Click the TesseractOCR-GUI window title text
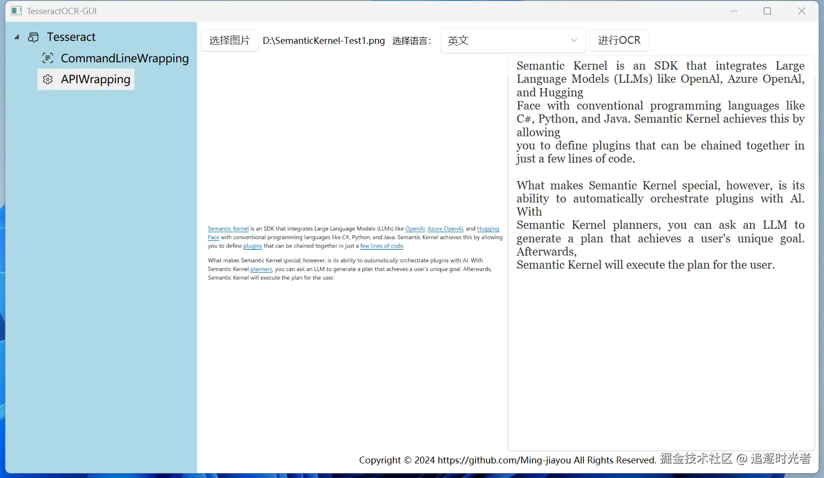 click(62, 11)
